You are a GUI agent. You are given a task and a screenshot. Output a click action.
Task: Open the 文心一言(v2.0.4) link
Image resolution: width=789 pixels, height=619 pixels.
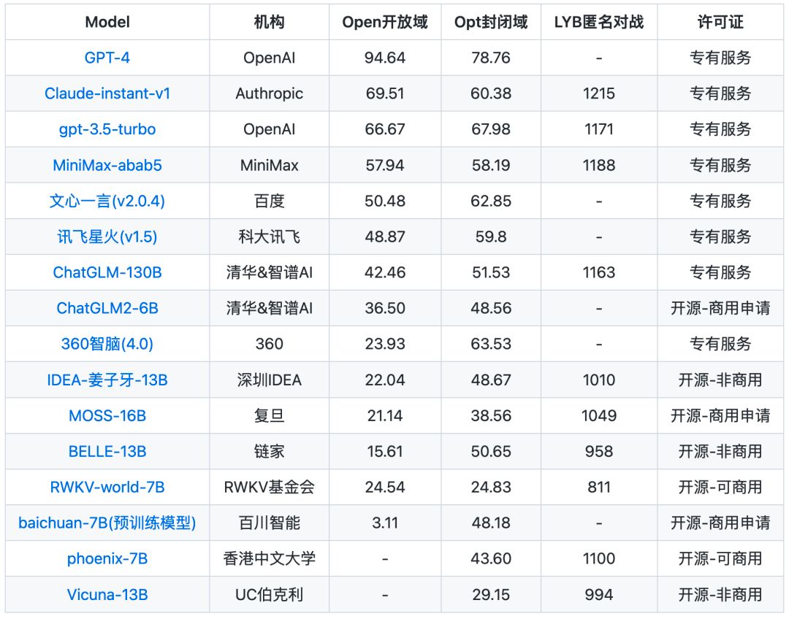(107, 201)
